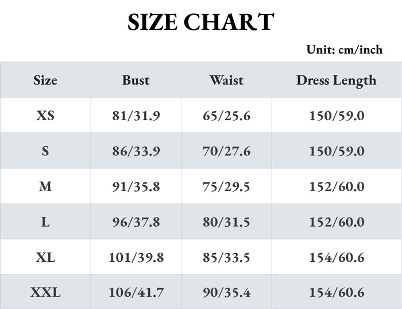402x309 pixels.
Task: Click the XXL size row label
Action: (x=45, y=293)
